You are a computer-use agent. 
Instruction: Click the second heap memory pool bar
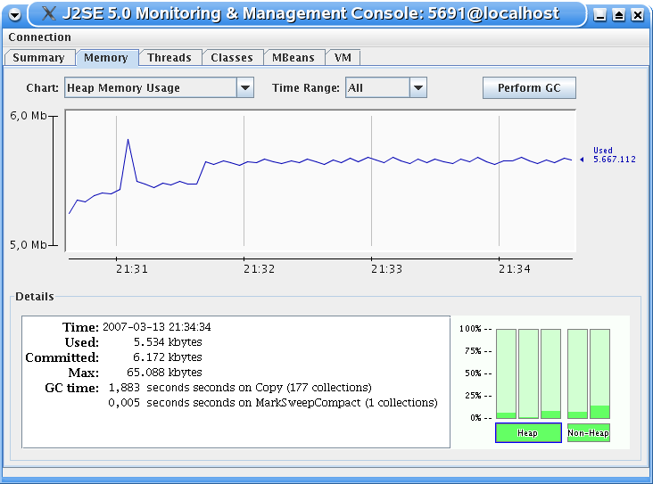(x=528, y=373)
